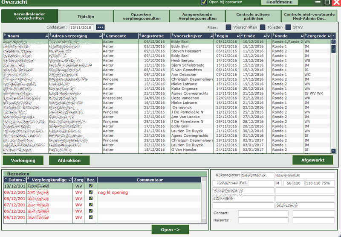Click search icon in Naam column header
Viewport: 341px width, 237px height.
46,36
